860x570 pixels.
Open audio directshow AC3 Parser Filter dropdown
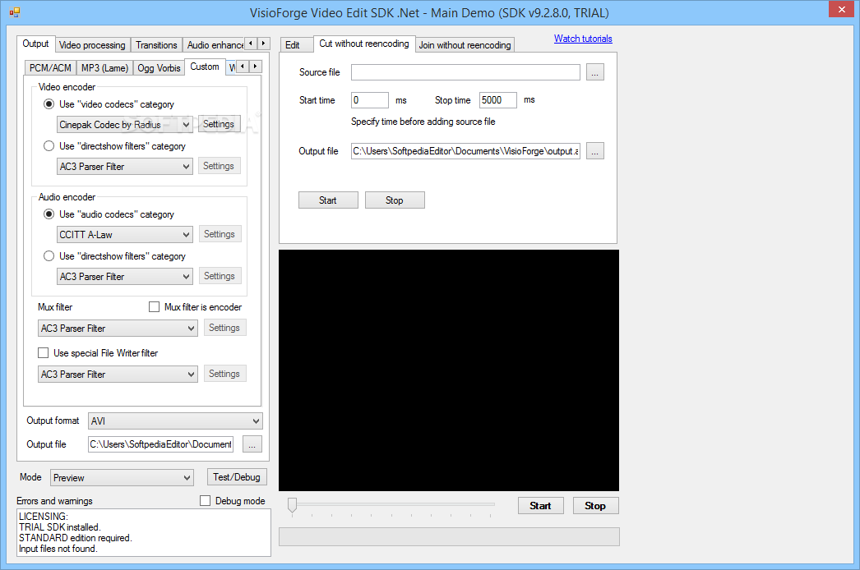click(x=124, y=277)
